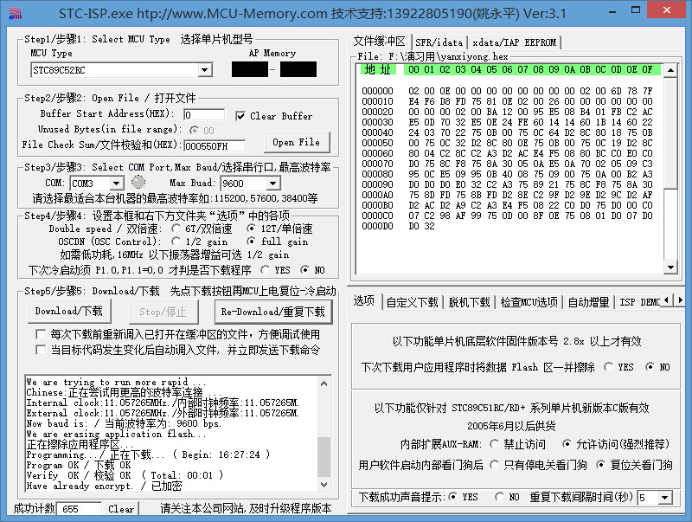Minimize the STC-ISP window

(x=612, y=12)
